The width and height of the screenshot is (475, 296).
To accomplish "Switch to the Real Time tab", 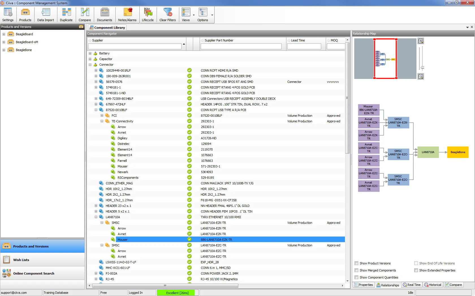I will pyautogui.click(x=412, y=285).
